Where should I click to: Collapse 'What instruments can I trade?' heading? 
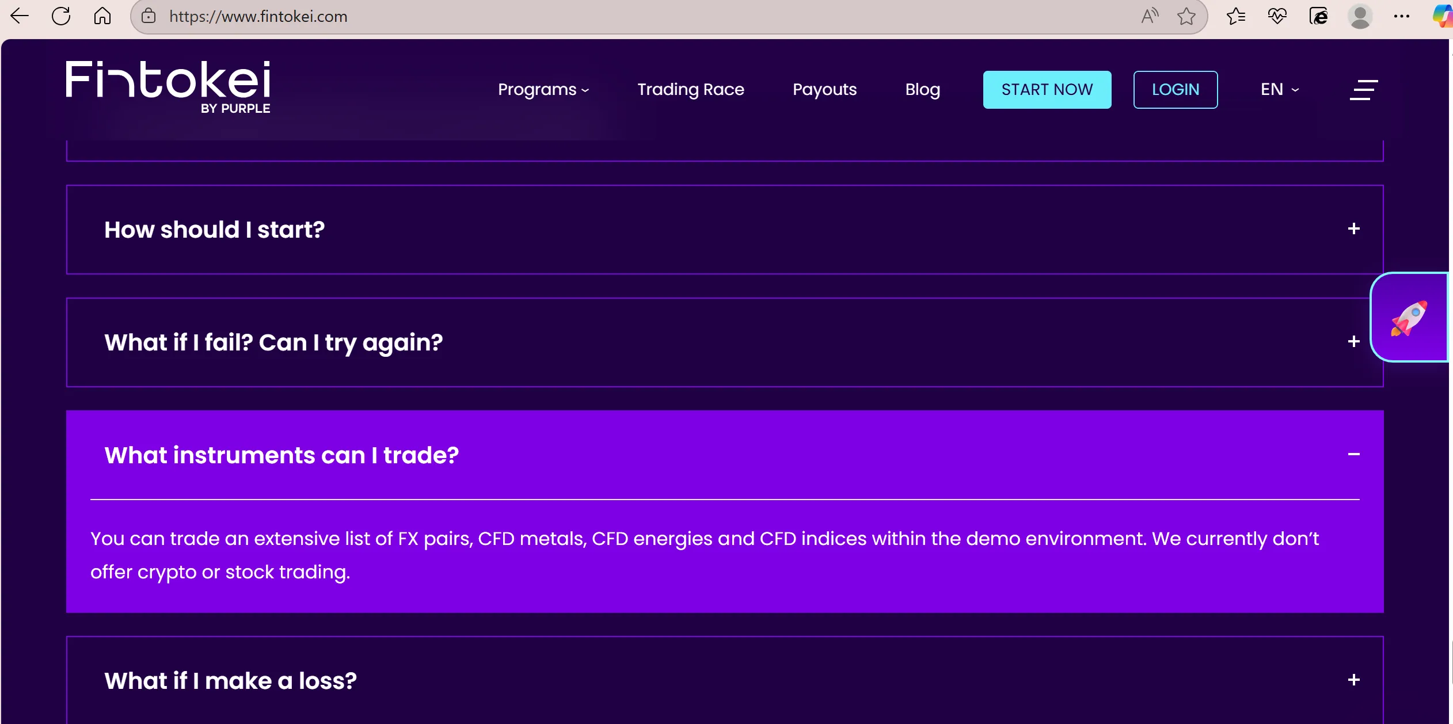pos(282,455)
